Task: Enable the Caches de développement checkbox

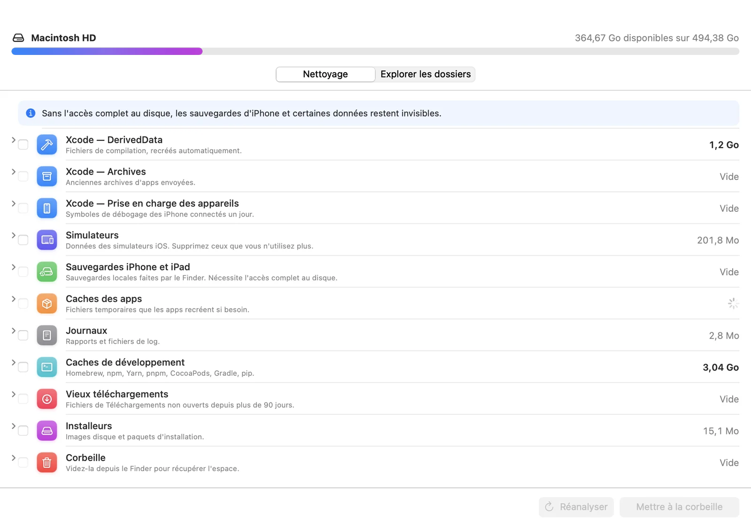Action: point(23,367)
